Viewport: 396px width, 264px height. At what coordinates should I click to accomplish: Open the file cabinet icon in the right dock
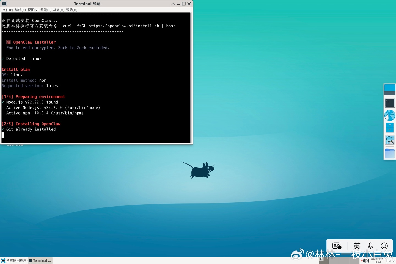point(390,127)
